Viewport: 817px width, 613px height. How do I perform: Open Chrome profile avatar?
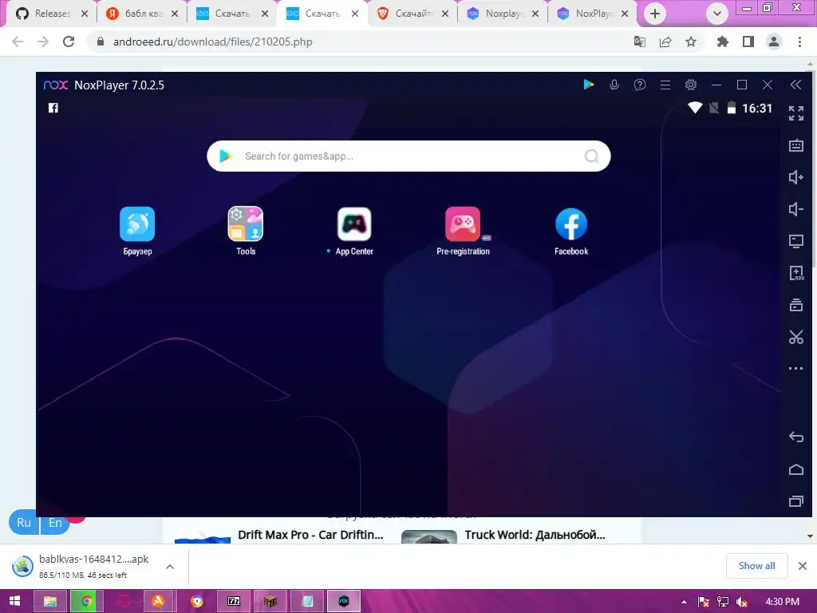(774, 42)
